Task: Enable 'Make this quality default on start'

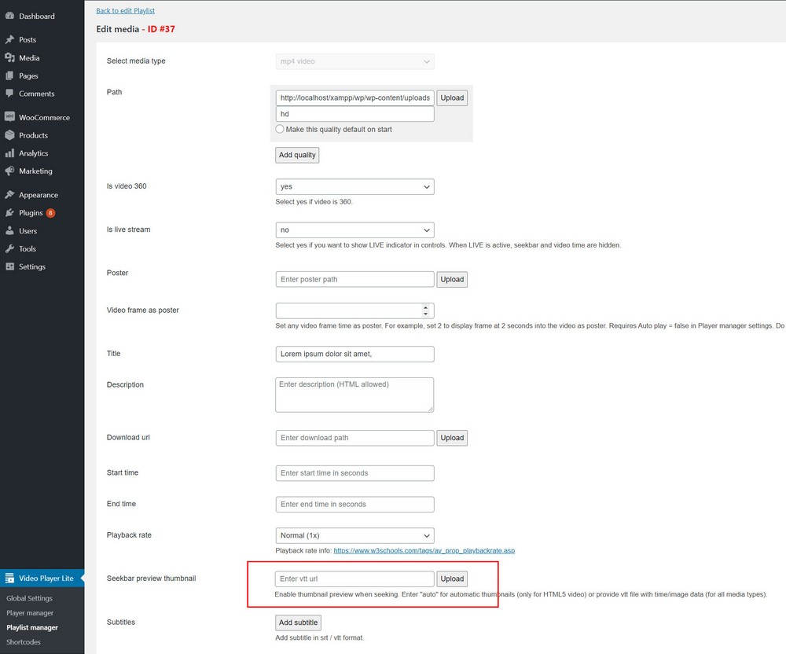Action: [x=280, y=129]
